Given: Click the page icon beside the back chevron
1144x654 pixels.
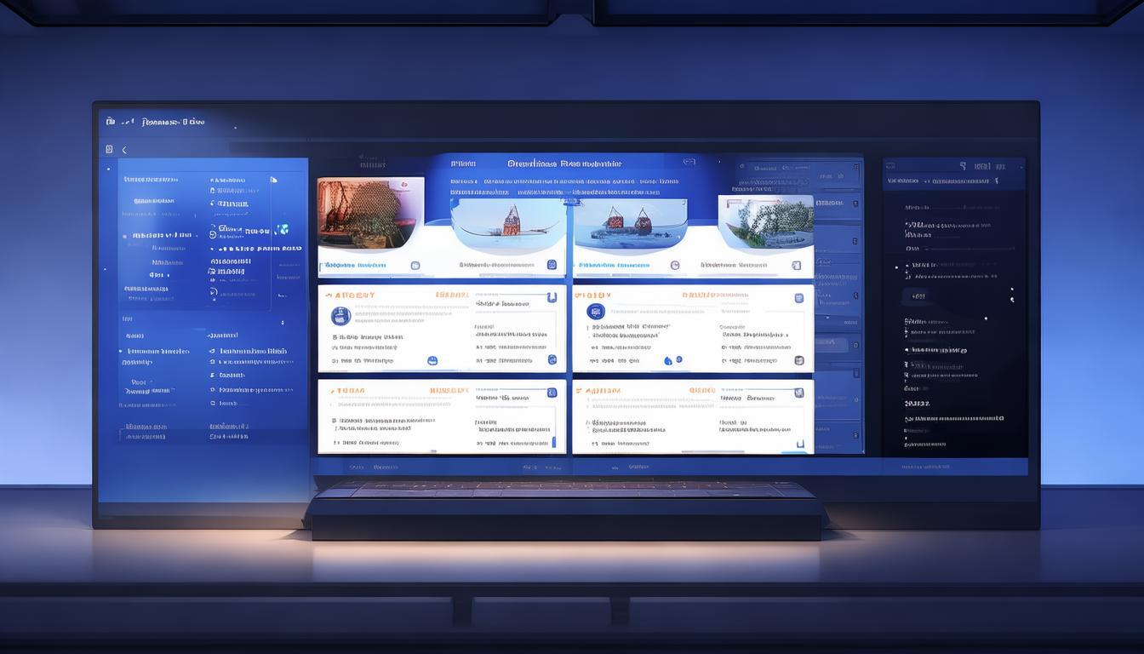Looking at the screenshot, I should pyautogui.click(x=109, y=149).
